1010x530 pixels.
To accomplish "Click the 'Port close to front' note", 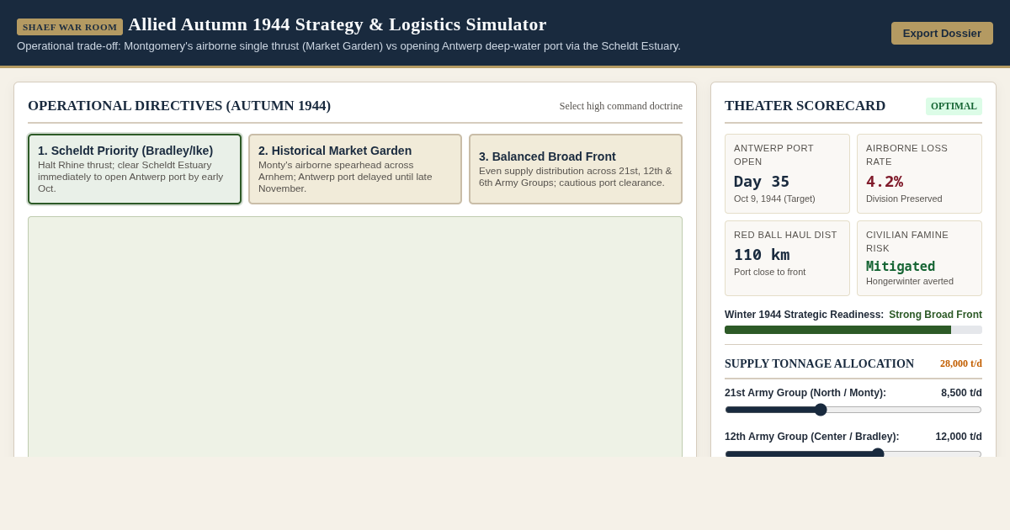I will [x=769, y=272].
